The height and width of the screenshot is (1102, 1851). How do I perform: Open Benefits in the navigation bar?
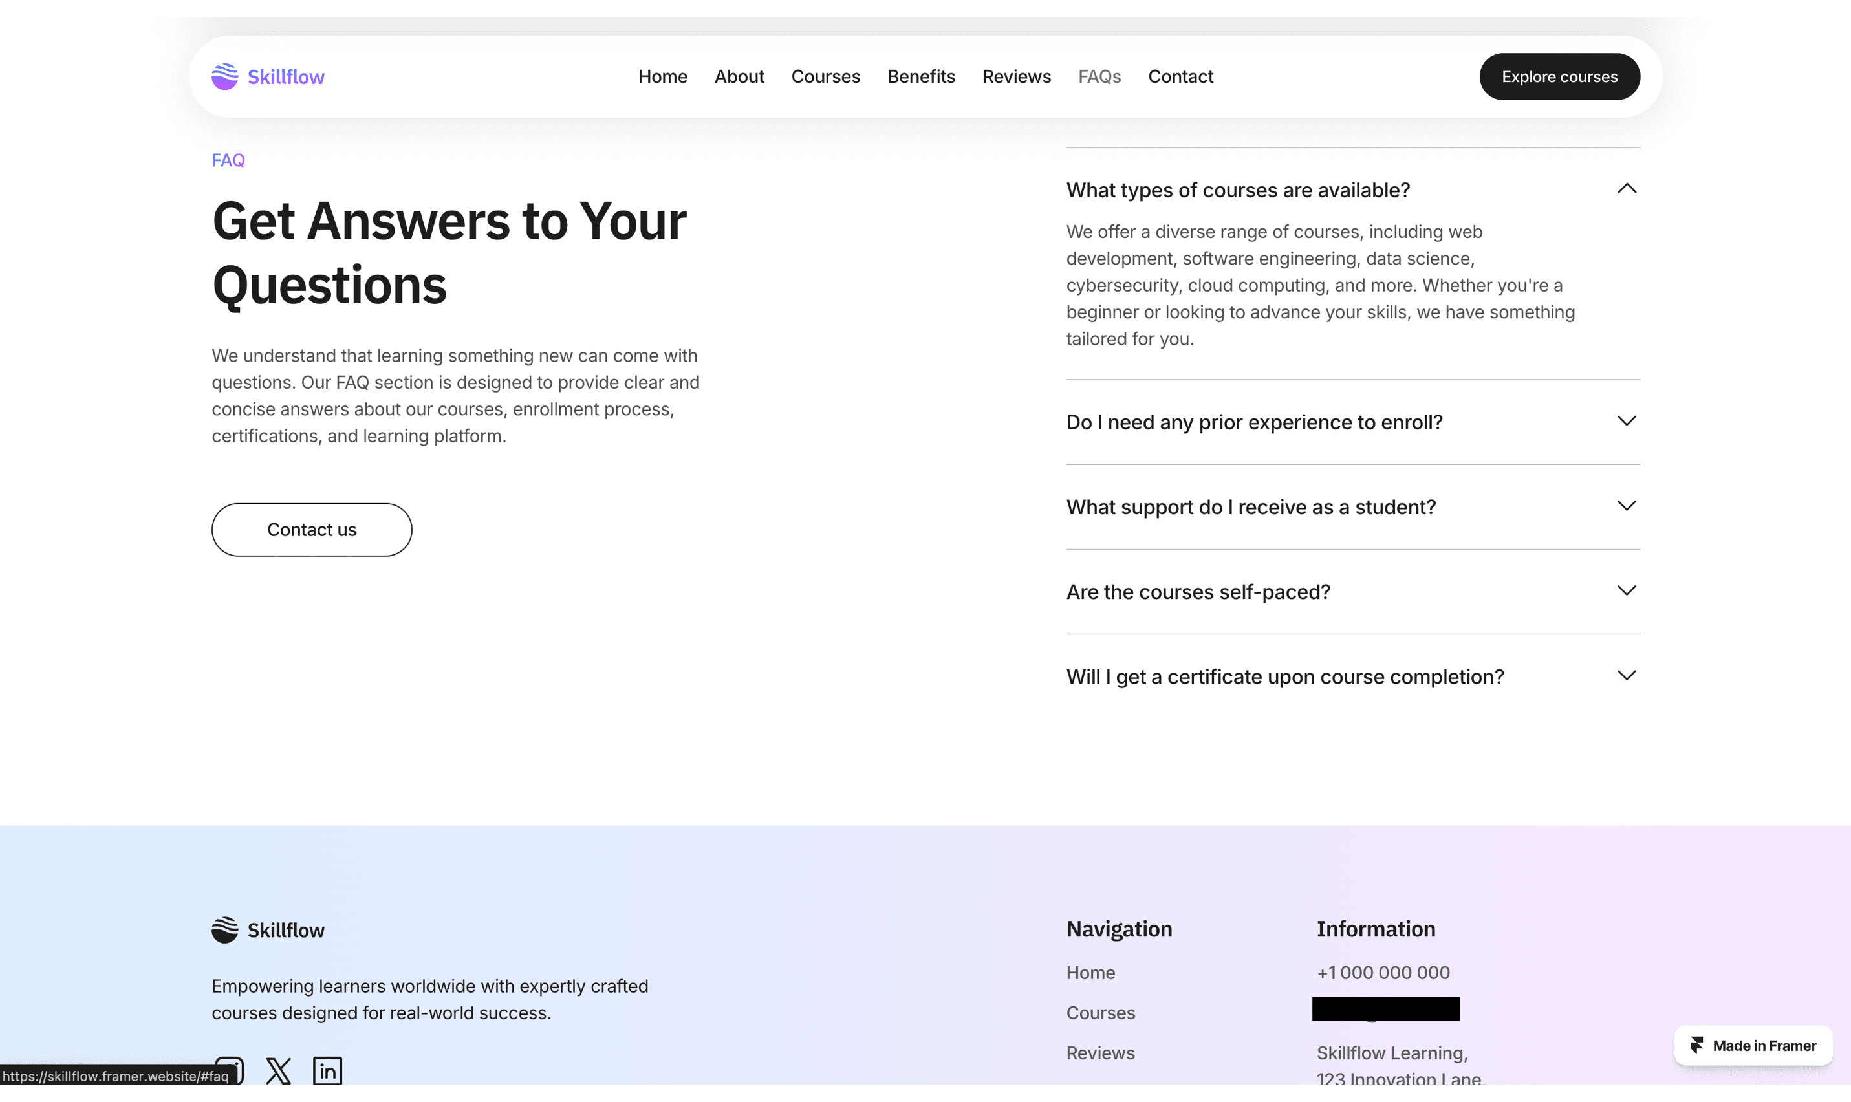[921, 76]
